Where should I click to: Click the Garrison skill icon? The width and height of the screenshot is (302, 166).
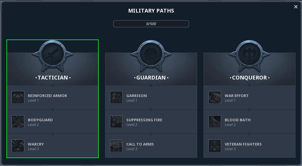116,97
